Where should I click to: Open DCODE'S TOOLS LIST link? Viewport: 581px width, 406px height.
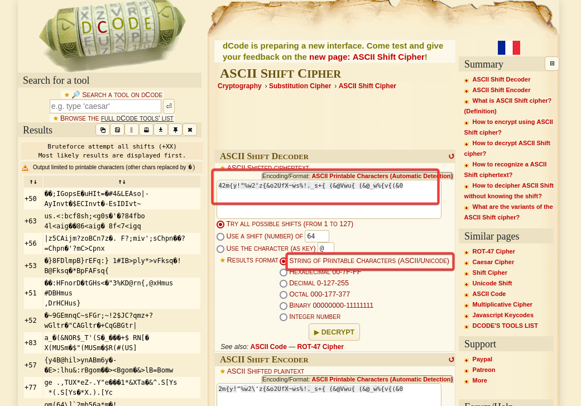pos(505,326)
